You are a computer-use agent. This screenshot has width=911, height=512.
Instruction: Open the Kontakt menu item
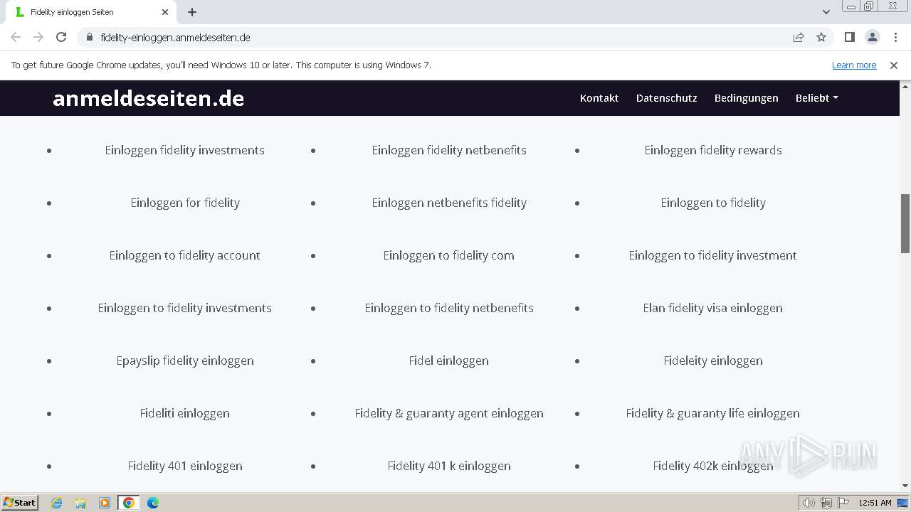coord(599,98)
